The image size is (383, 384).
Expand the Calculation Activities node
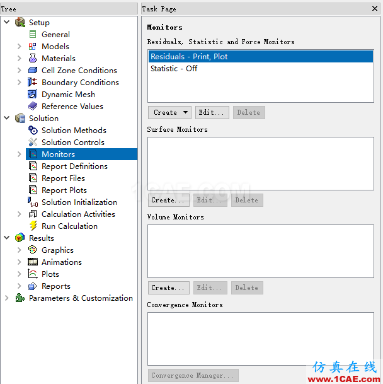pos(20,214)
